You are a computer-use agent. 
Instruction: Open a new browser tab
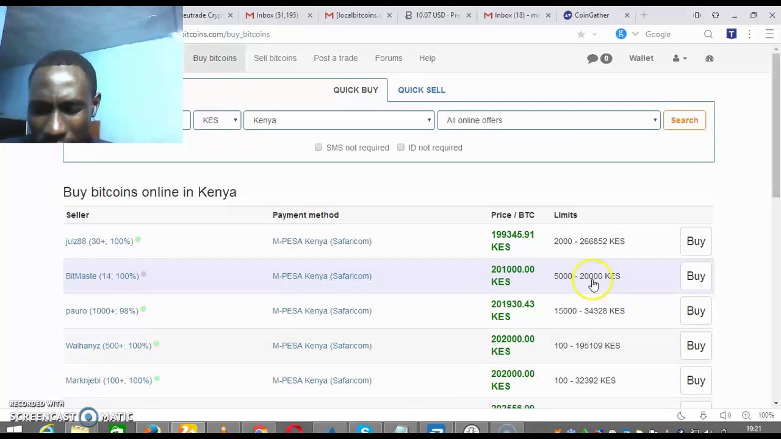[x=644, y=15]
